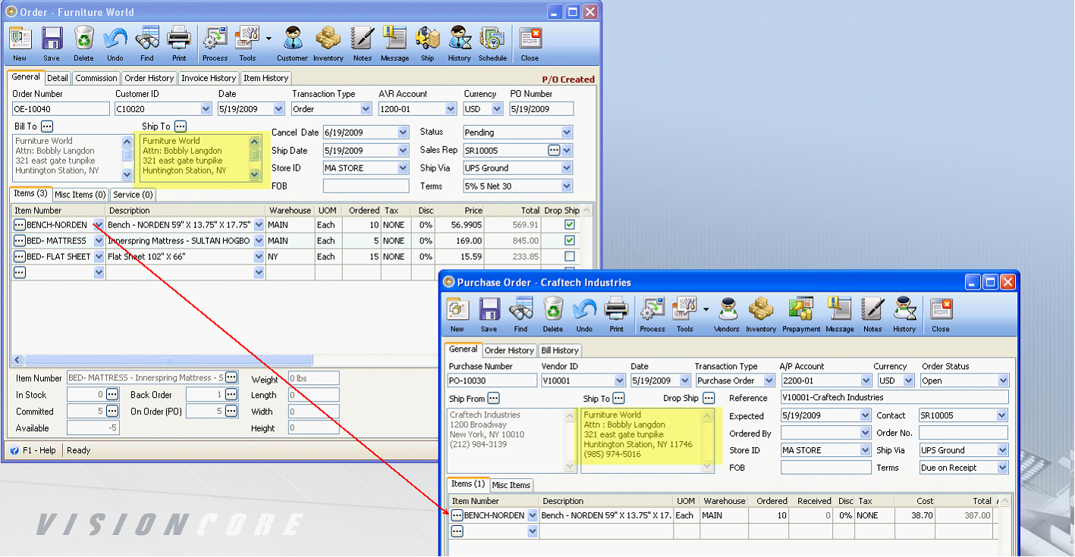The height and width of the screenshot is (557, 1075).
Task: Open Order Status dropdown showing Open
Action: [1004, 381]
